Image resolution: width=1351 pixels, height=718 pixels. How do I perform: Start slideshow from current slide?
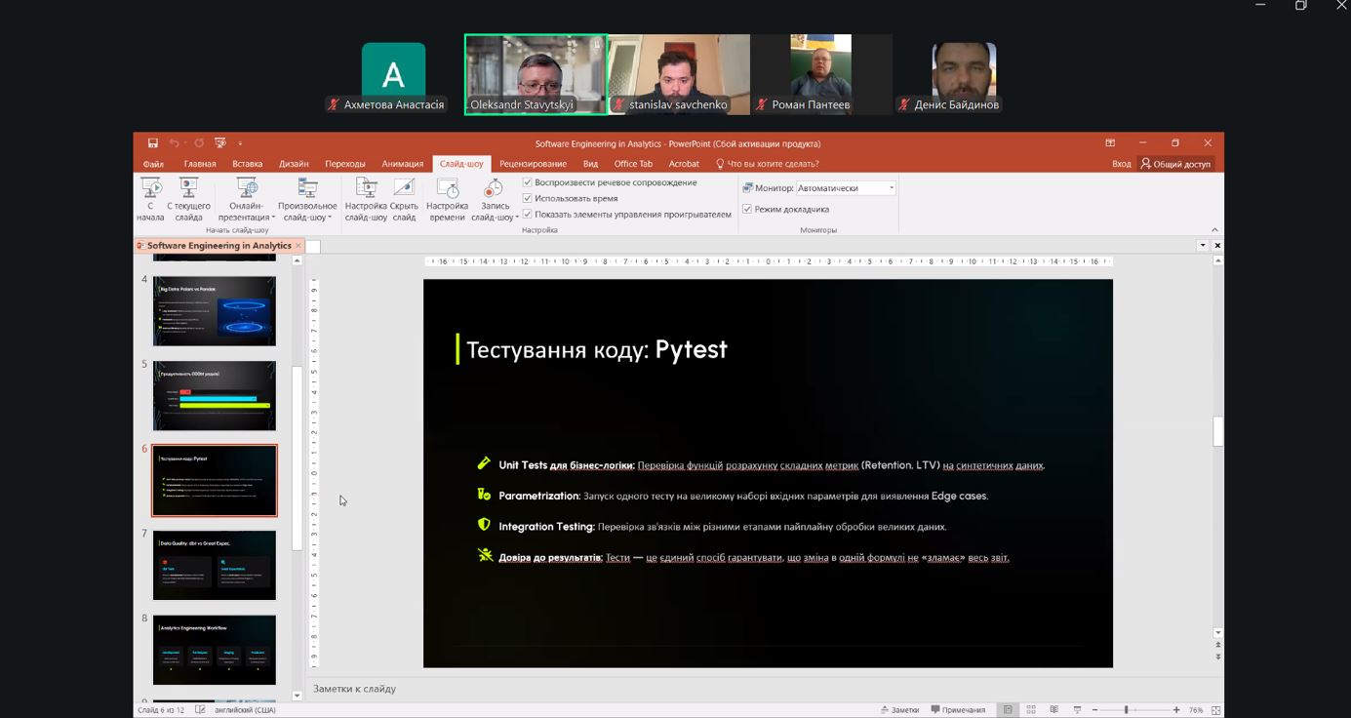point(188,199)
